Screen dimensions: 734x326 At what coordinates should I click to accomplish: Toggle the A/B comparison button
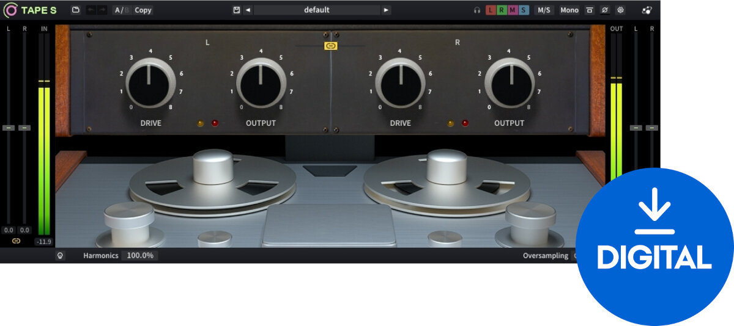pos(122,10)
